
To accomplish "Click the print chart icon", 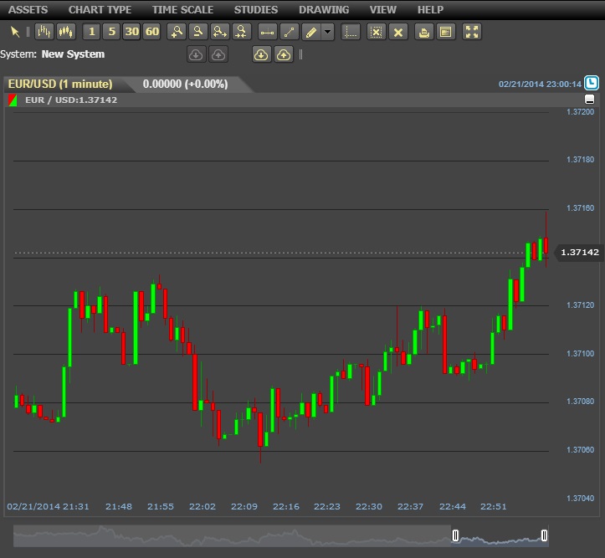I will coord(423,32).
